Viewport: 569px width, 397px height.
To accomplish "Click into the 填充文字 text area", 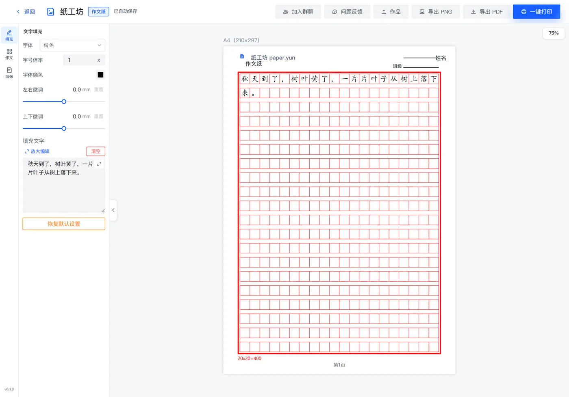I will click(x=64, y=186).
